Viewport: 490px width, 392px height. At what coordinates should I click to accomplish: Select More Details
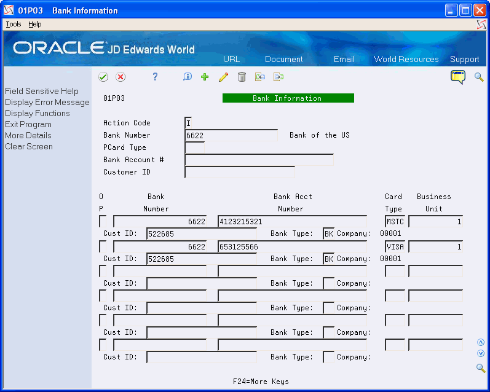click(28, 136)
